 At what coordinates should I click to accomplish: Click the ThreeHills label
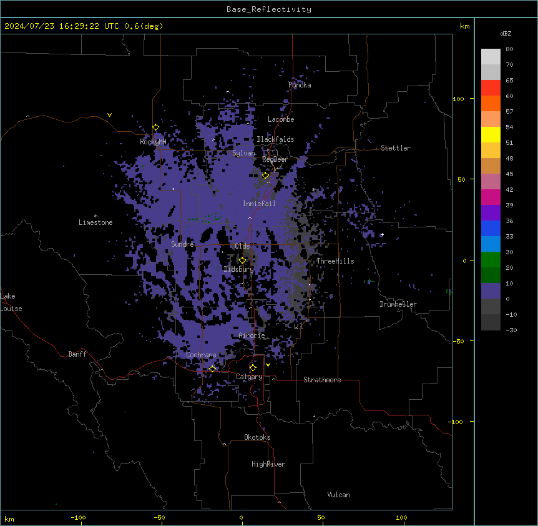pyautogui.click(x=335, y=261)
